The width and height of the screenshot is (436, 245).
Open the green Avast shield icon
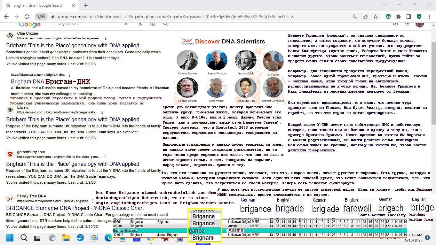[x=419, y=17]
